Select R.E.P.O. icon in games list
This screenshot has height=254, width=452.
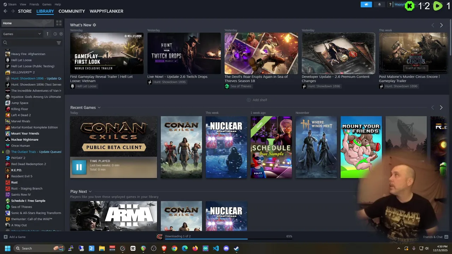pyautogui.click(x=8, y=170)
